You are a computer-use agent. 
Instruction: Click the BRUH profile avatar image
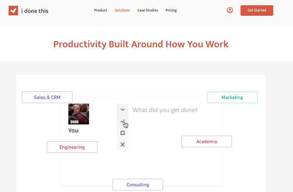pyautogui.click(x=79, y=114)
